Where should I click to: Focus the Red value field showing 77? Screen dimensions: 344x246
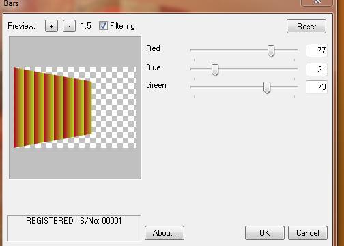[317, 50]
